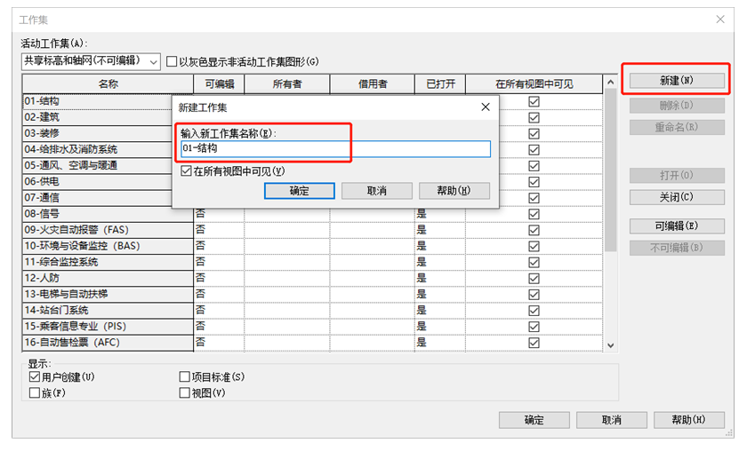The width and height of the screenshot is (747, 451).
Task: Select the 16-自动售检票 (AFC) workset row
Action: (x=108, y=343)
